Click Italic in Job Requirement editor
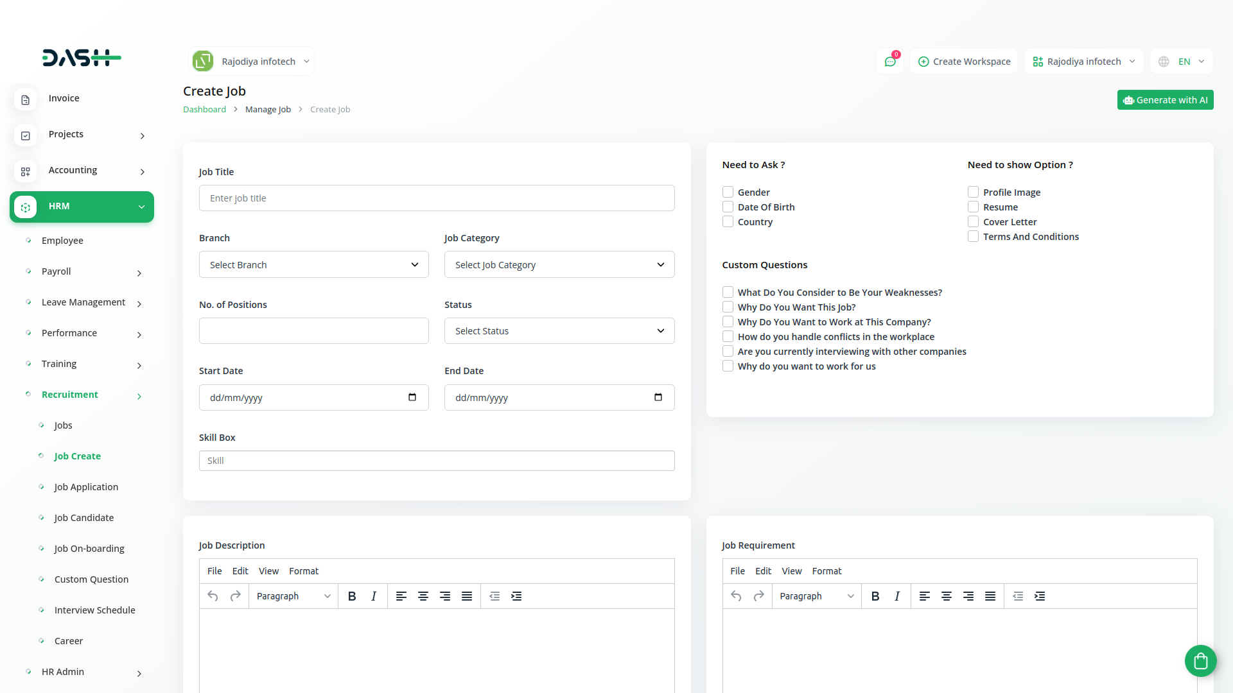 coord(897,596)
